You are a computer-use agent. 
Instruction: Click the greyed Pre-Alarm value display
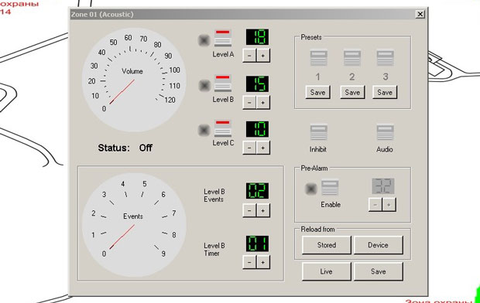click(383, 186)
